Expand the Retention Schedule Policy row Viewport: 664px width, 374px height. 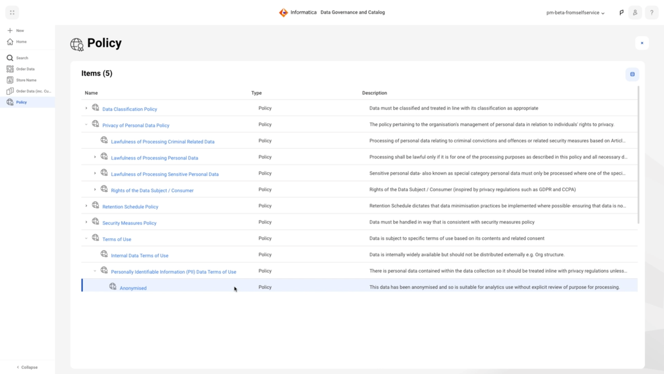click(x=86, y=206)
